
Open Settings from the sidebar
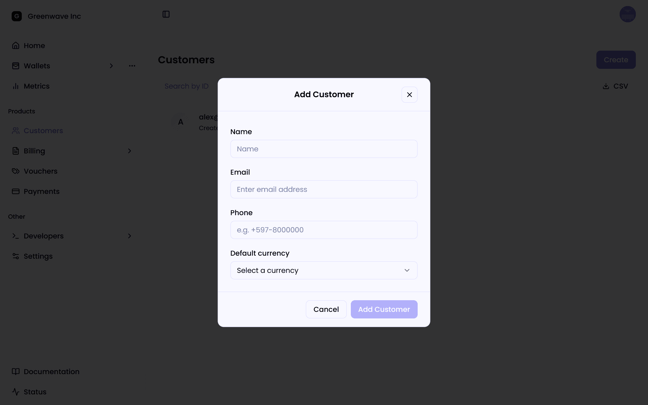[x=38, y=256]
